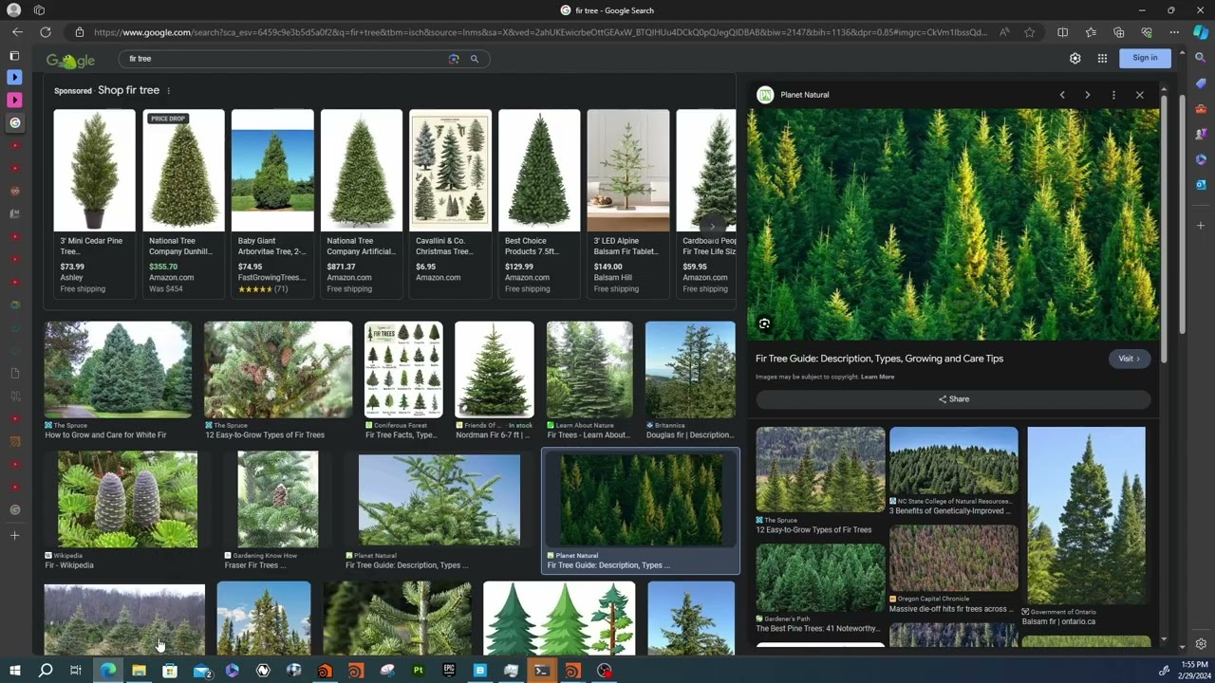Open more options in the image preview panel

tap(1113, 95)
